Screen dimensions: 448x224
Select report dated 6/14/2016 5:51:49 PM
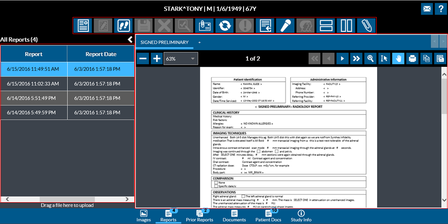pos(34,98)
